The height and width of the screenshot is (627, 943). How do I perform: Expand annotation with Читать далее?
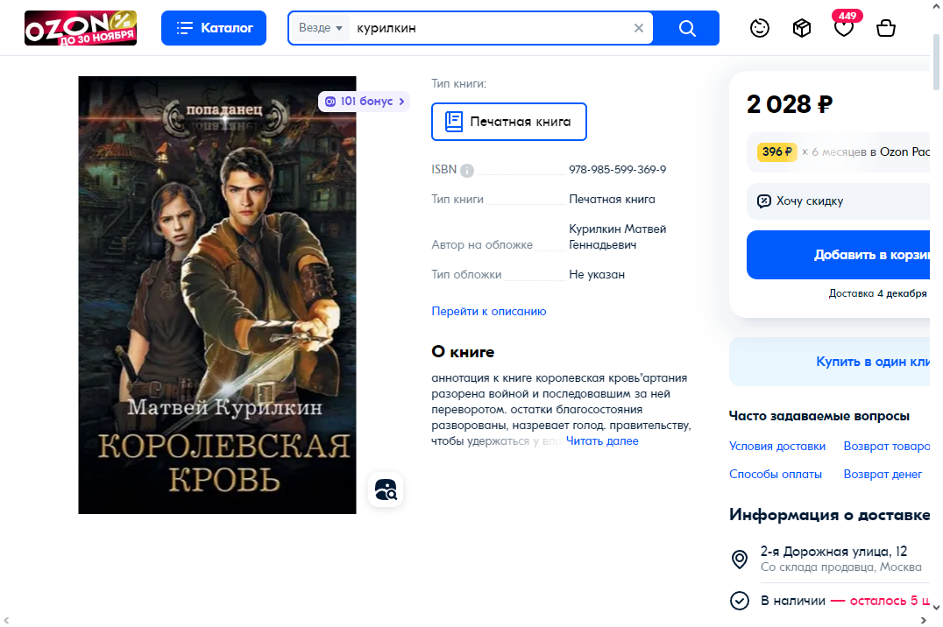click(x=602, y=441)
